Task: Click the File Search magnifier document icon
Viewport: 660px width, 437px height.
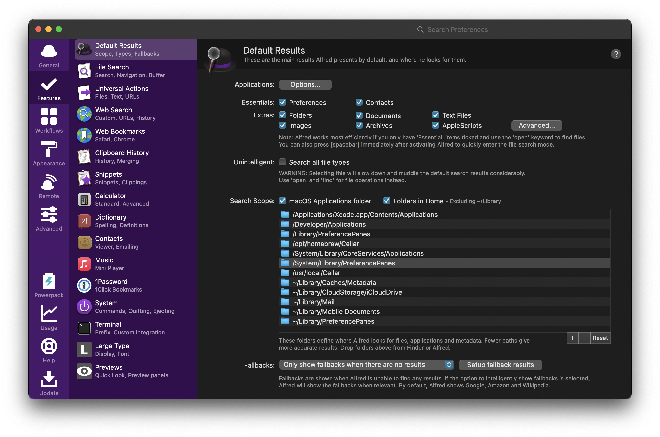Action: pyautogui.click(x=84, y=71)
